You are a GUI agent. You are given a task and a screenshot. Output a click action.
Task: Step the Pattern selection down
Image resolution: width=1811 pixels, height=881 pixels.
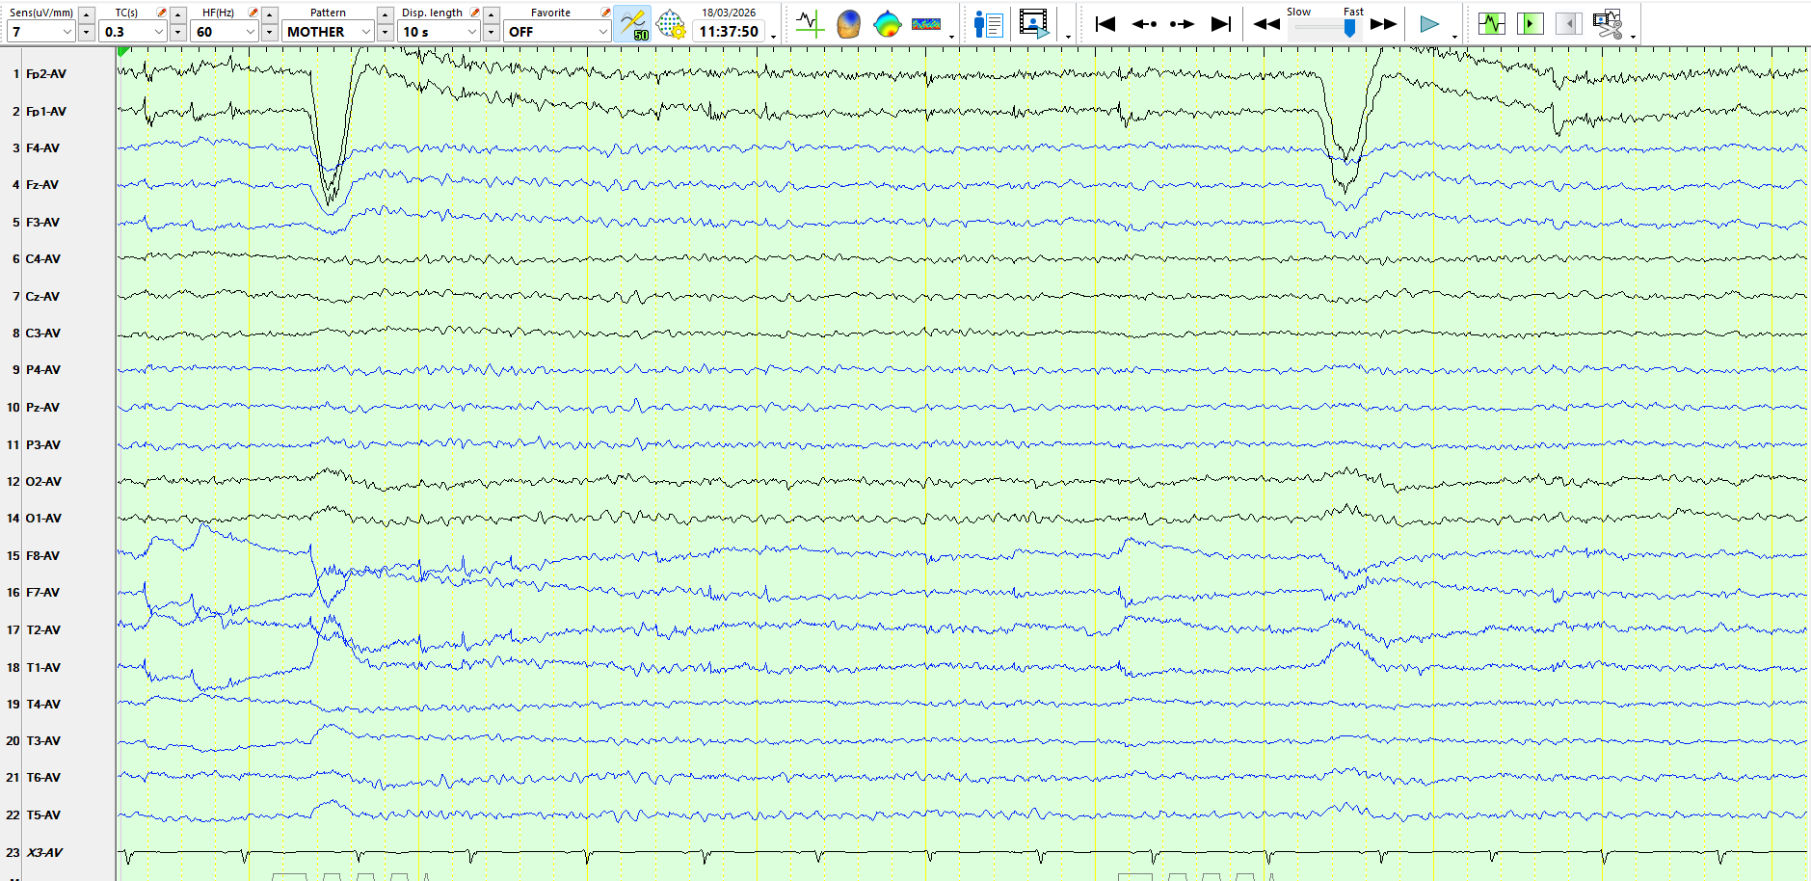[385, 32]
